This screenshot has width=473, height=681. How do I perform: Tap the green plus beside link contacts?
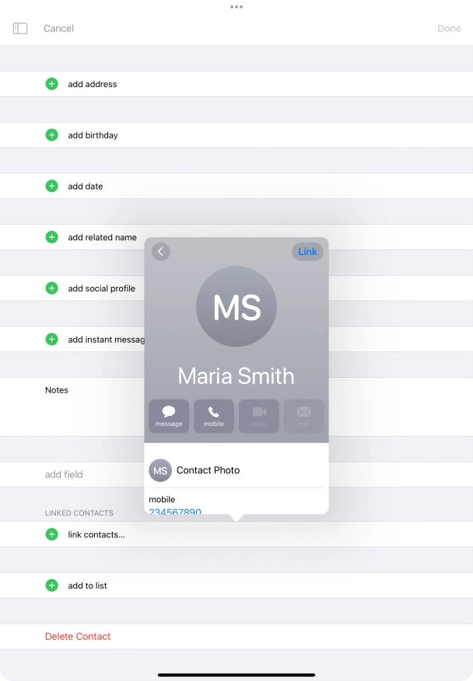[51, 534]
